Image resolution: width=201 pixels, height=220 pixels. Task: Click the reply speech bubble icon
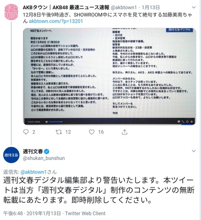tap(26, 132)
